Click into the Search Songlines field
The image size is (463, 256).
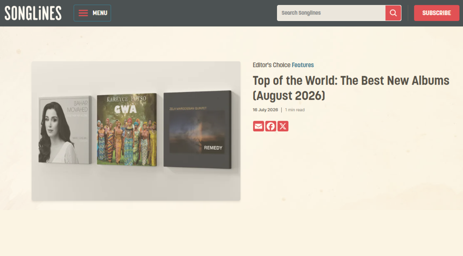tap(331, 13)
